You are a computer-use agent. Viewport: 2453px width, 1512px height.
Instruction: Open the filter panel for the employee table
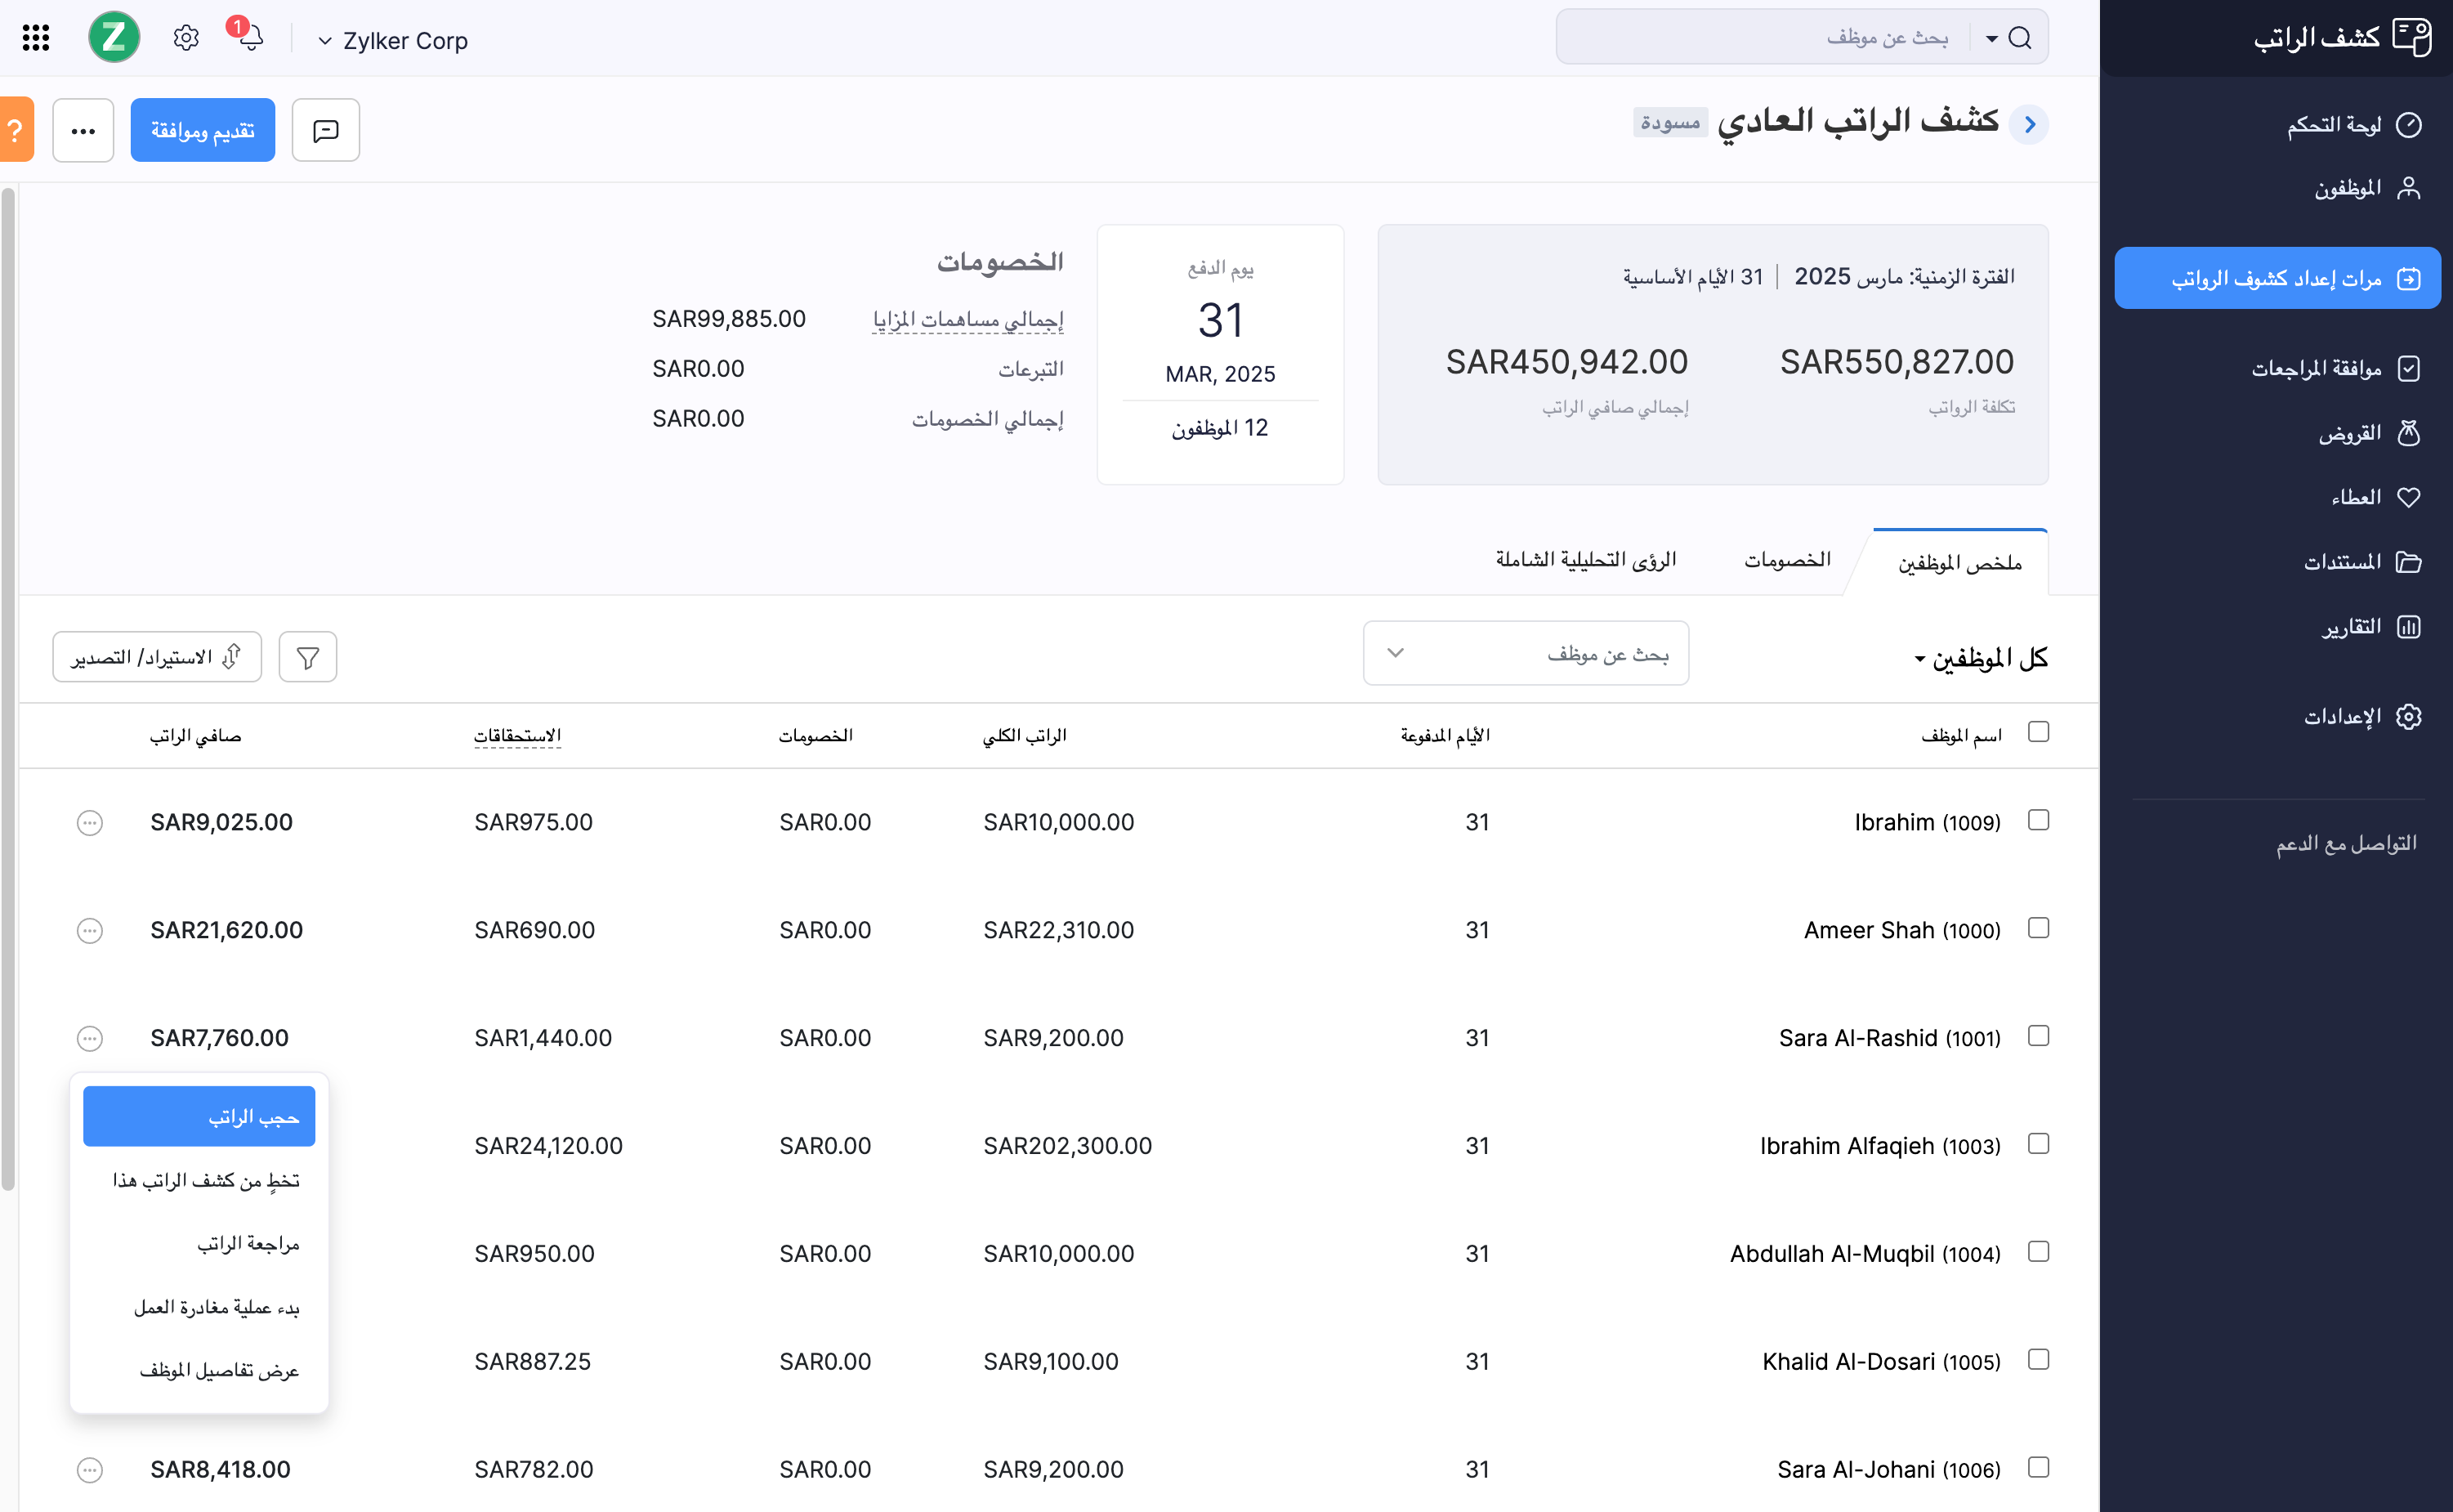pos(307,657)
